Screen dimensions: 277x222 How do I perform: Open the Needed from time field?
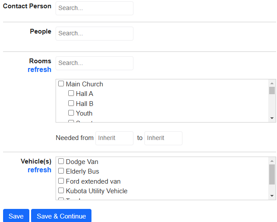[x=115, y=138]
